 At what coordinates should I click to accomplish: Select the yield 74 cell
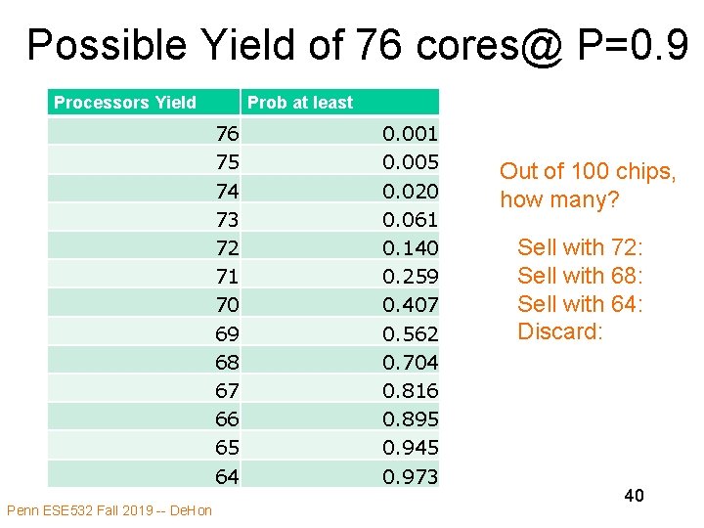(227, 191)
